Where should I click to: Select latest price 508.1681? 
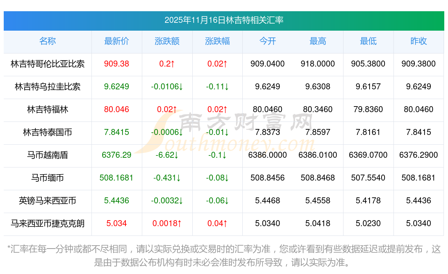tap(116, 178)
